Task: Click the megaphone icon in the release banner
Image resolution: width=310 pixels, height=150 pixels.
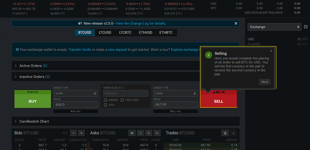Action: [x=80, y=23]
